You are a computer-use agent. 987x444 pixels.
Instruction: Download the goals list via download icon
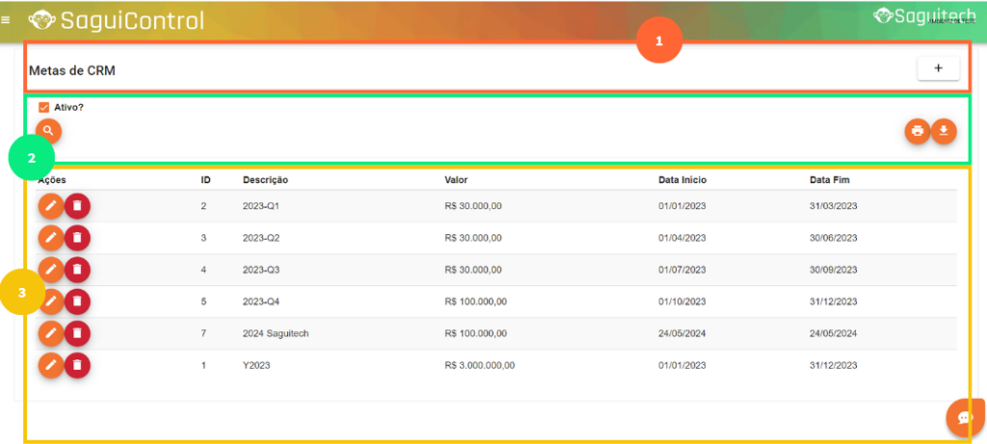944,131
